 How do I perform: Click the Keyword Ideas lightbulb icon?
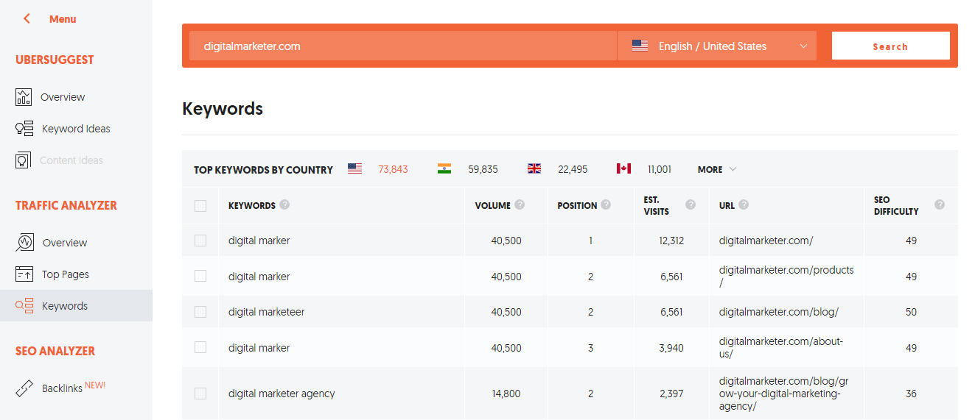(x=24, y=129)
